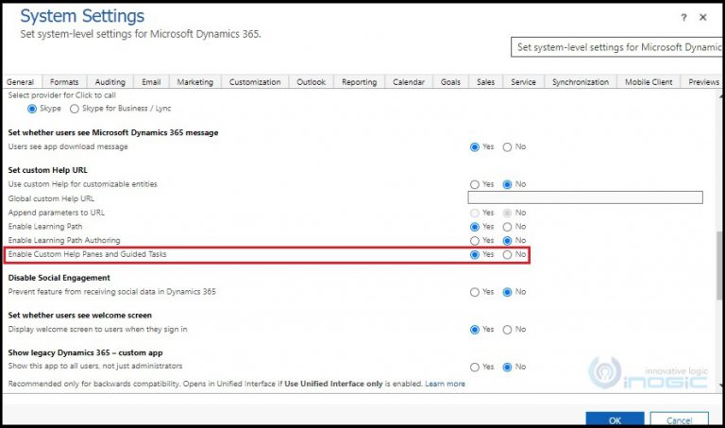The image size is (725, 428).
Task: Select the Synchronization tab
Action: pos(580,82)
